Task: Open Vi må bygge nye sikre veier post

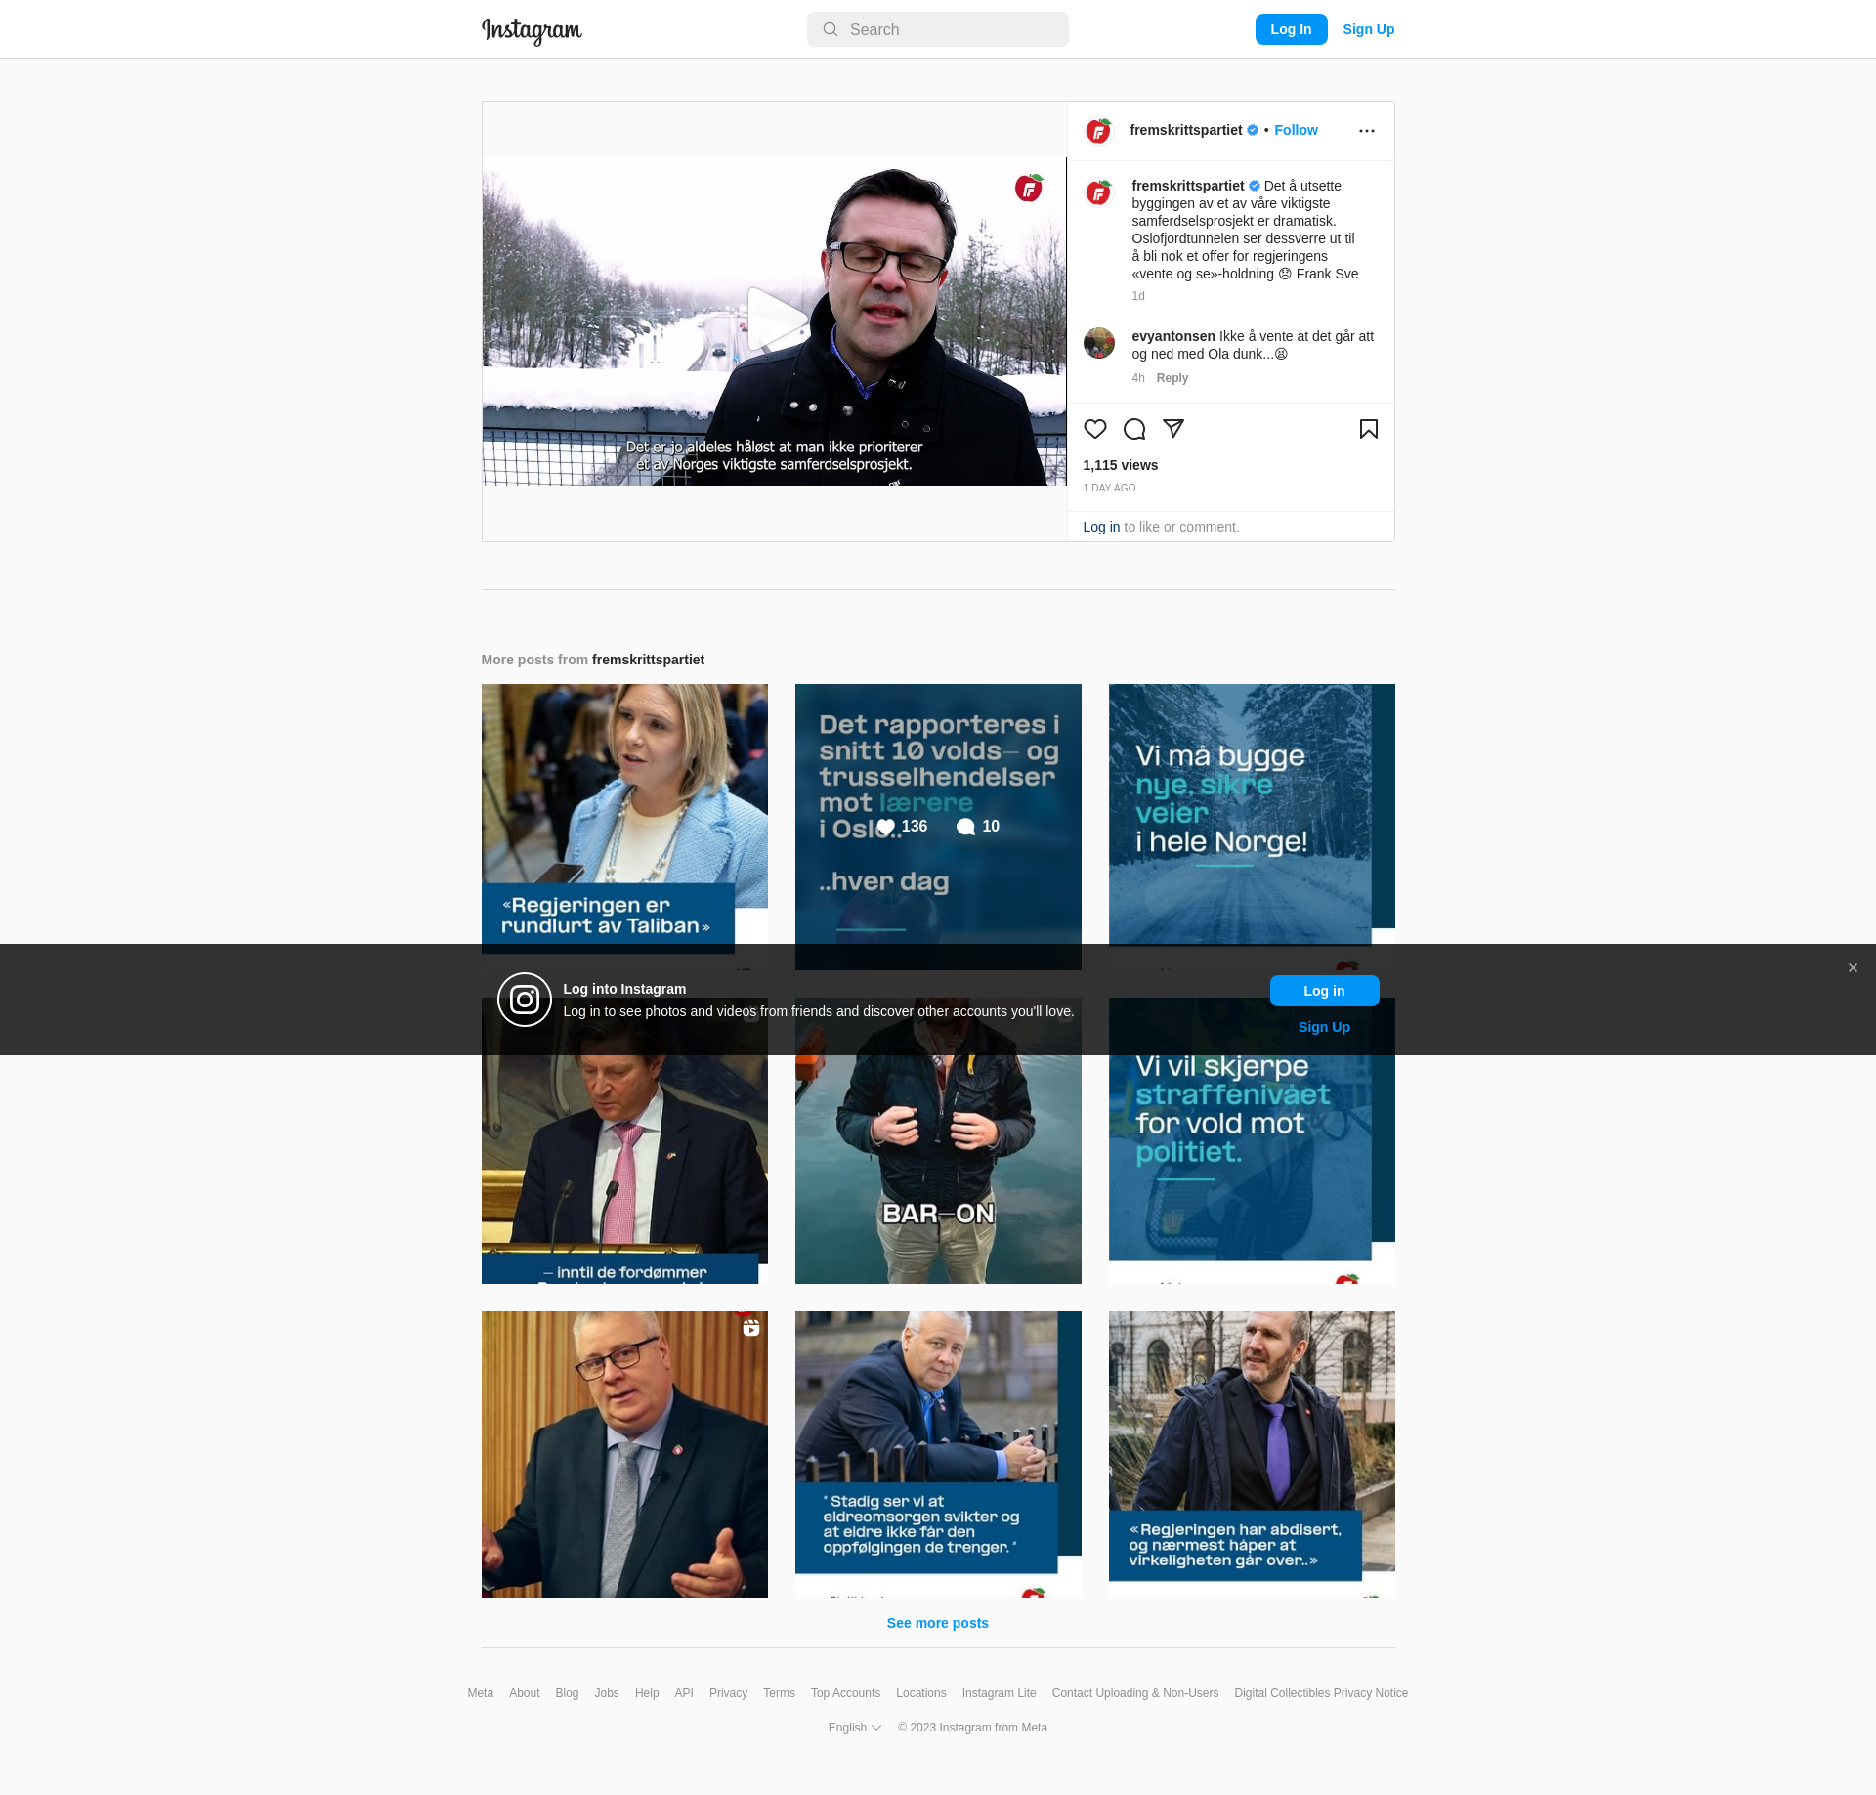Action: tap(1252, 827)
